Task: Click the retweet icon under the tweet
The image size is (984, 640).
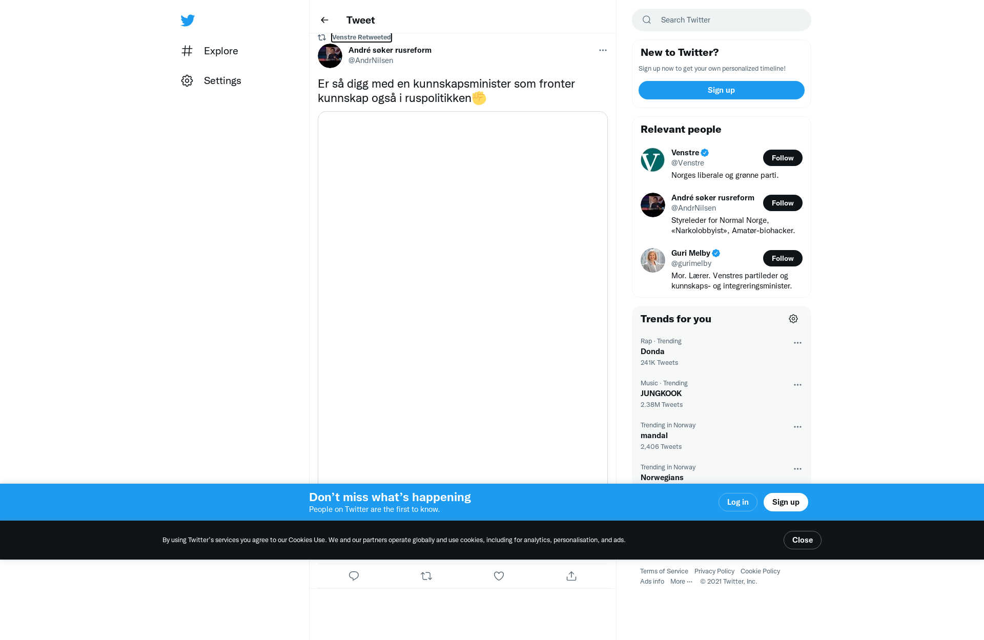Action: [426, 576]
